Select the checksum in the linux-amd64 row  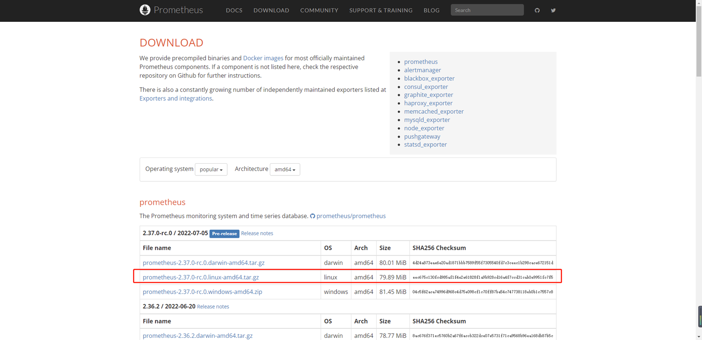(483, 277)
